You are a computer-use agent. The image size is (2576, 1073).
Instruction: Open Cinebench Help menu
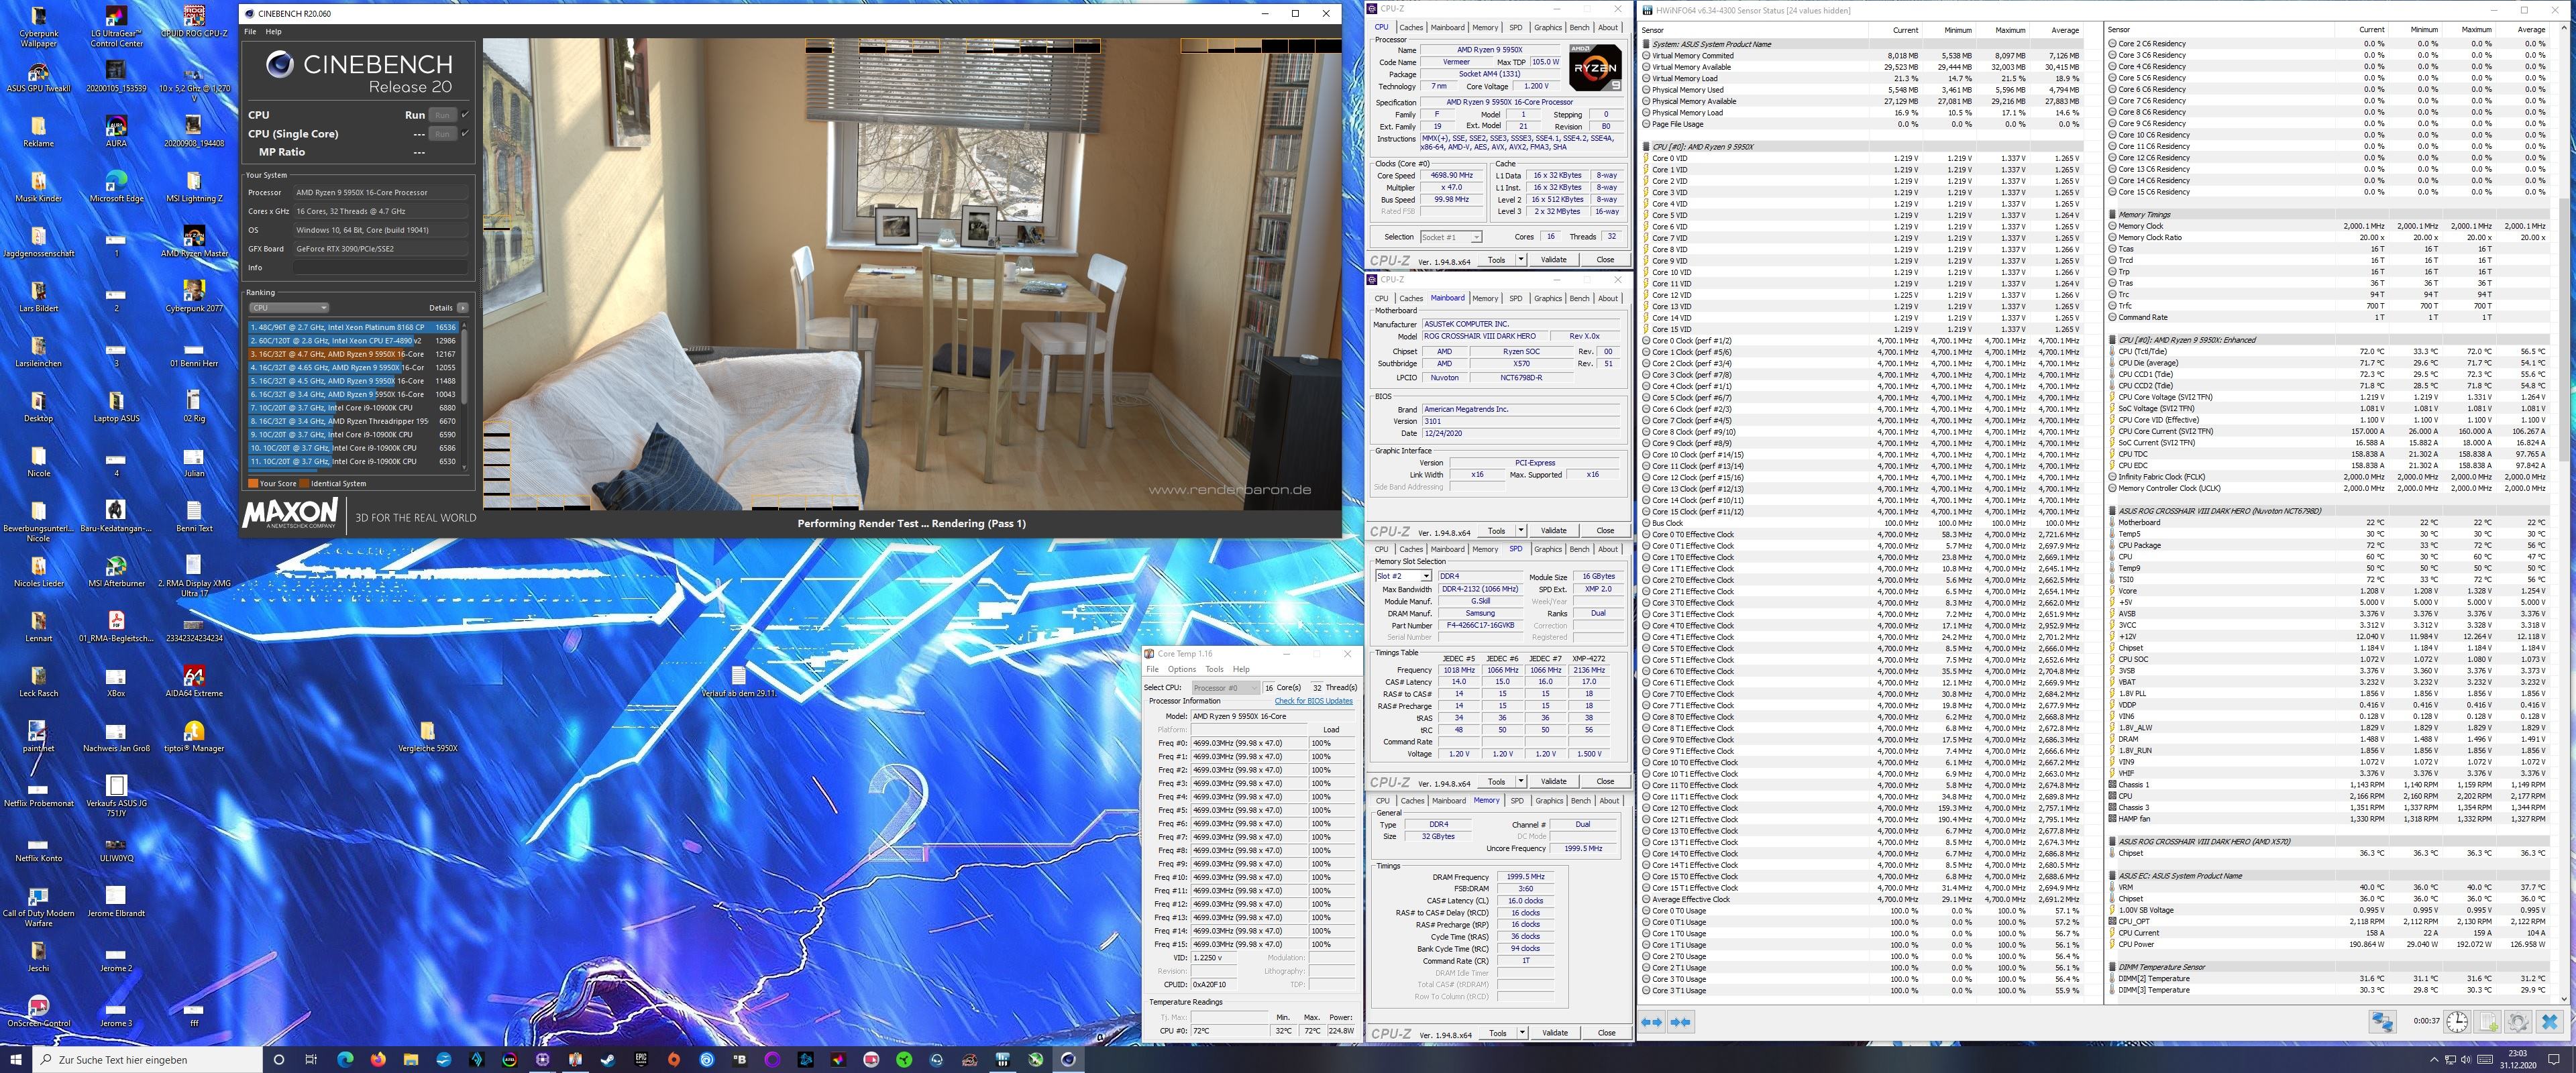pyautogui.click(x=273, y=32)
